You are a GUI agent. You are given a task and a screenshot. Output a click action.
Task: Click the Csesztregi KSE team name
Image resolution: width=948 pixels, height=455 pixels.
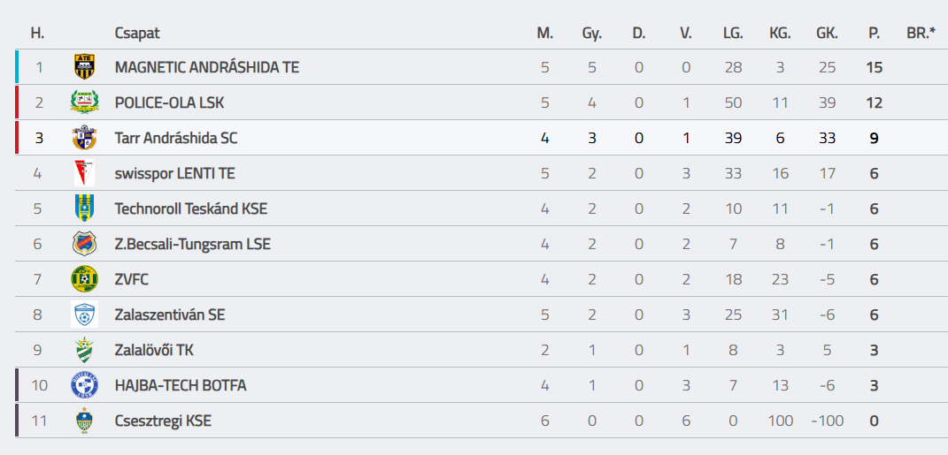pyautogui.click(x=163, y=421)
